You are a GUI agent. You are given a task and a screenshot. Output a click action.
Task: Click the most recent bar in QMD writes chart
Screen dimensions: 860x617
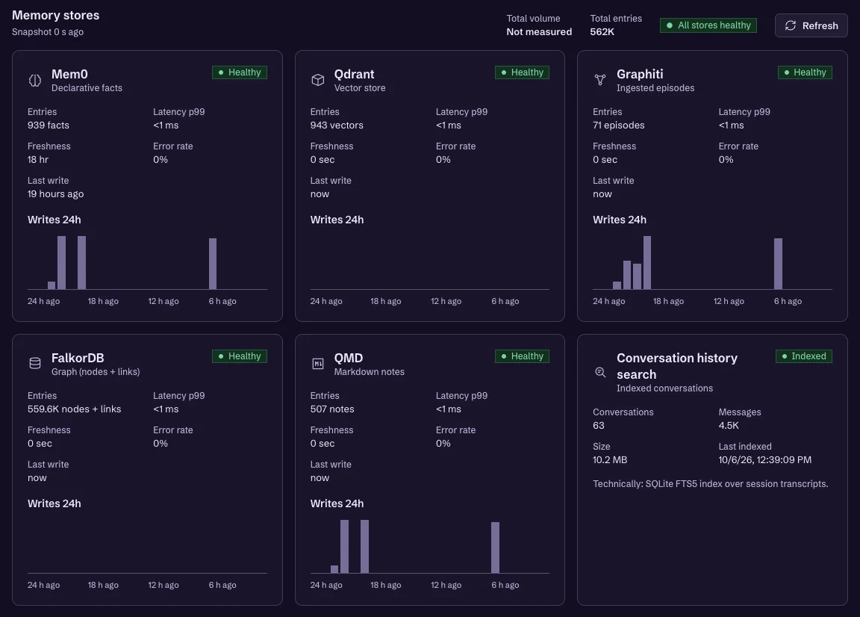495,548
